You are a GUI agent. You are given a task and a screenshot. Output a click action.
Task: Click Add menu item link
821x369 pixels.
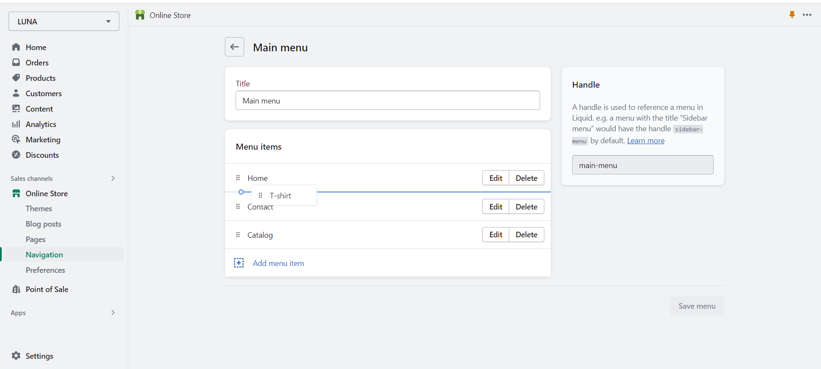pyautogui.click(x=278, y=263)
